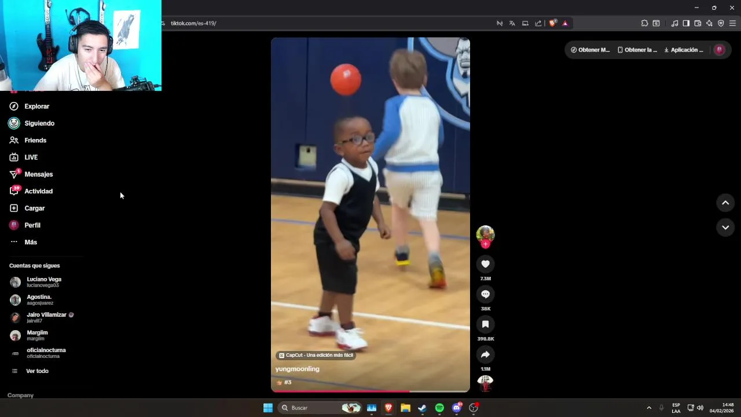
Task: Click the cast screen icon in address bar
Action: [525, 23]
